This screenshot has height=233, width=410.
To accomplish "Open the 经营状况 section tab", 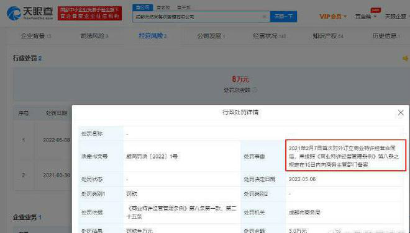I will tap(270, 36).
